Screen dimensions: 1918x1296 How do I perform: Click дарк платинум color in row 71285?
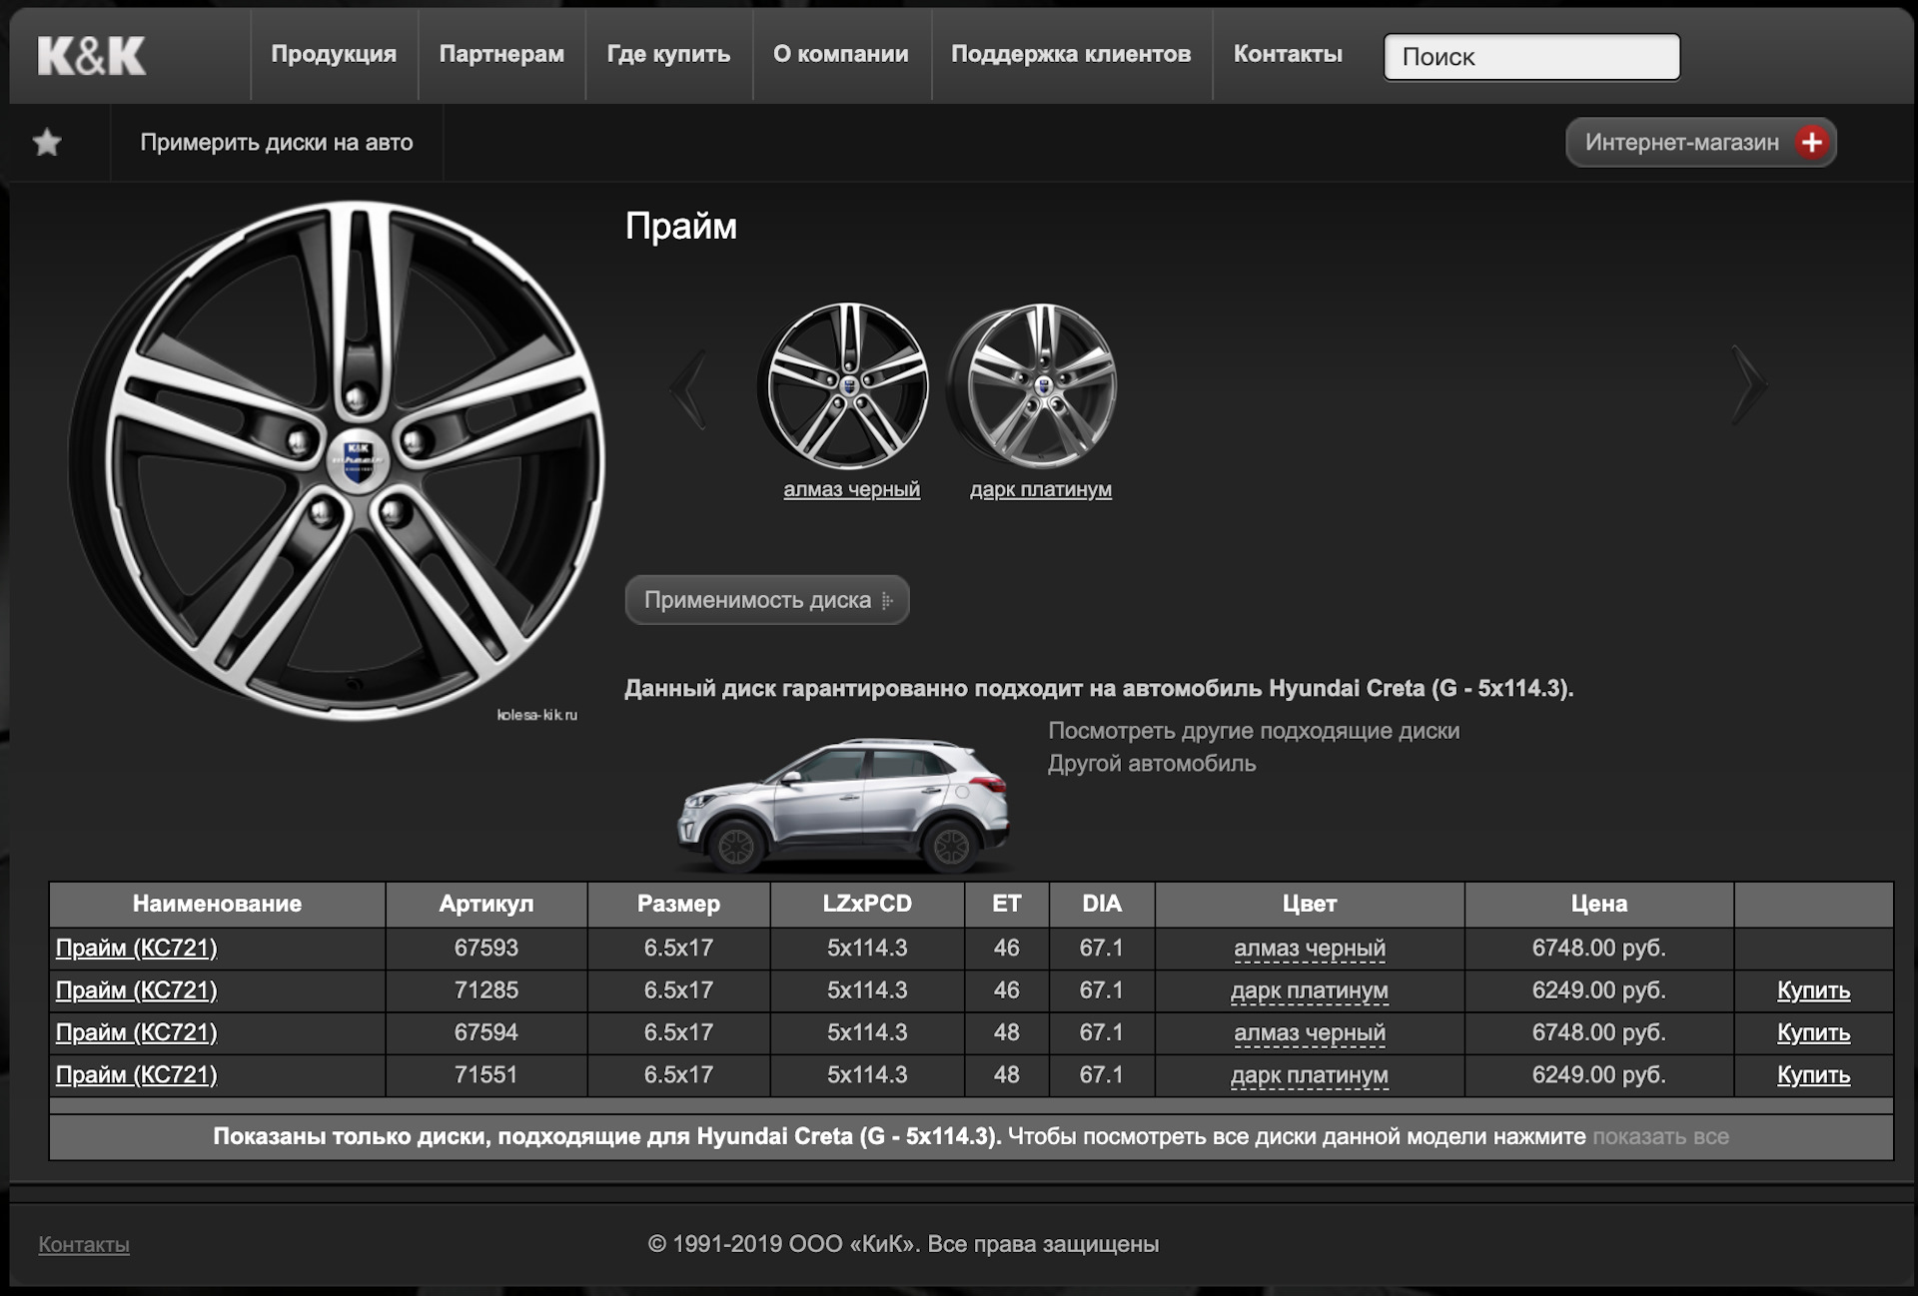tap(1310, 990)
